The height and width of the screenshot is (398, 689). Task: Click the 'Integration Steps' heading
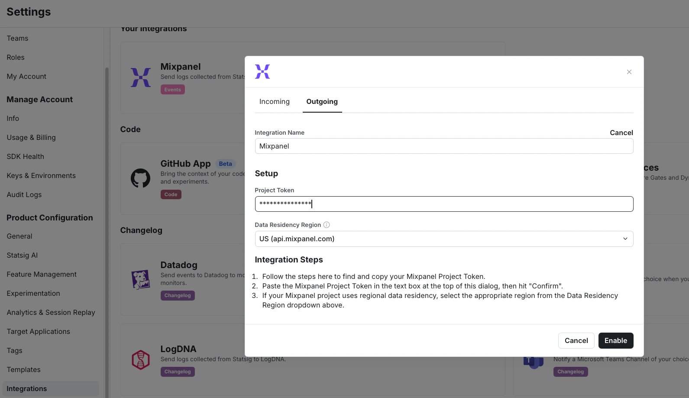(289, 260)
